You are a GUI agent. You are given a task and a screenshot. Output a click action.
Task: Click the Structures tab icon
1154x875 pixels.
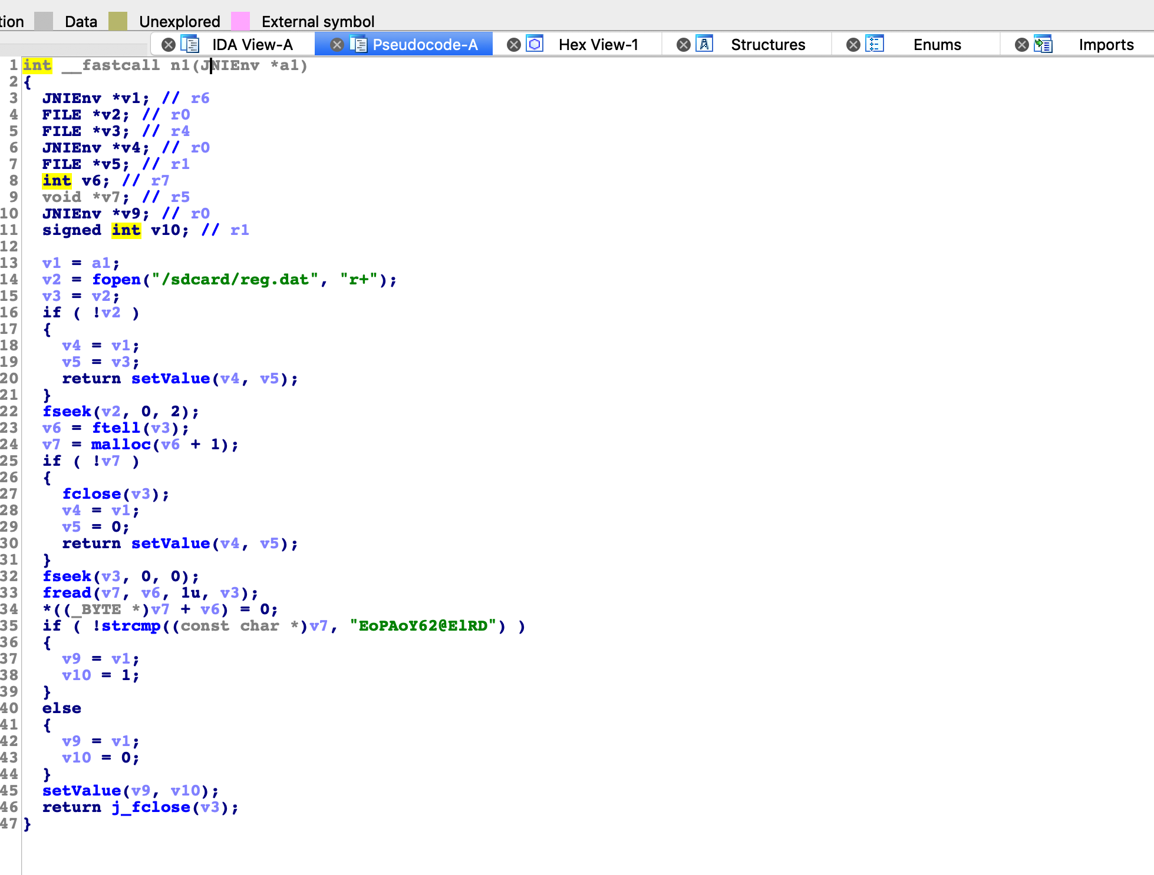[x=704, y=45]
